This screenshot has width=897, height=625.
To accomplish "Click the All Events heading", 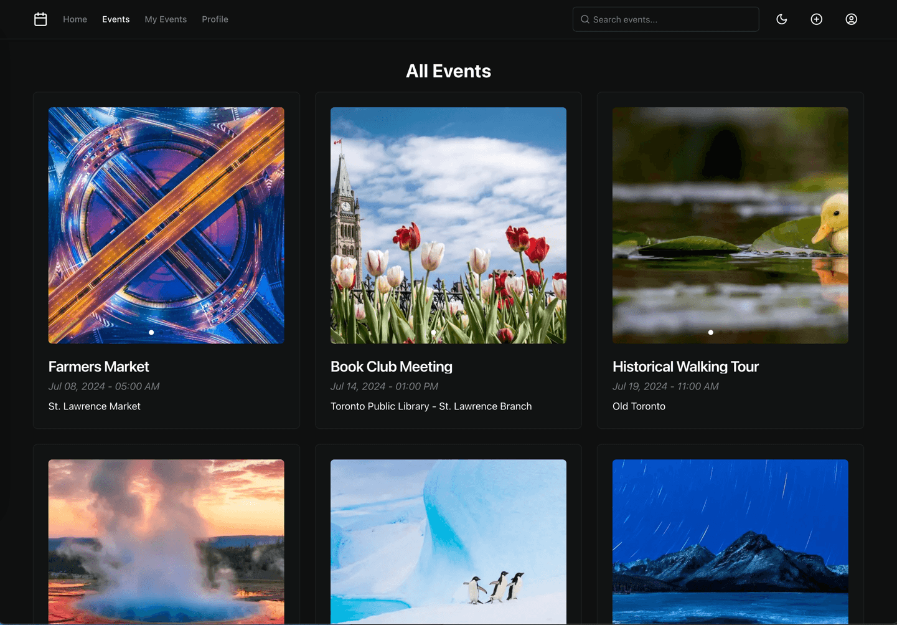I will (x=448, y=71).
